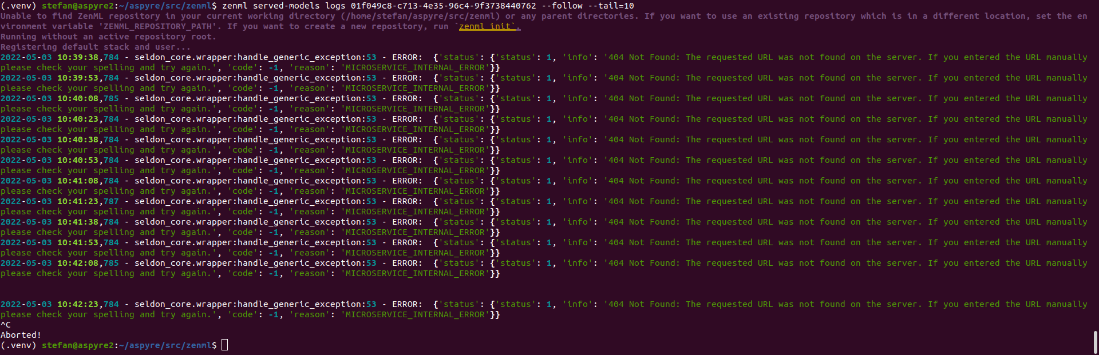Viewport: 1099px width, 355px height.
Task: Click 'stefan@aspyre2' in the bottom prompt
Action: click(78, 345)
